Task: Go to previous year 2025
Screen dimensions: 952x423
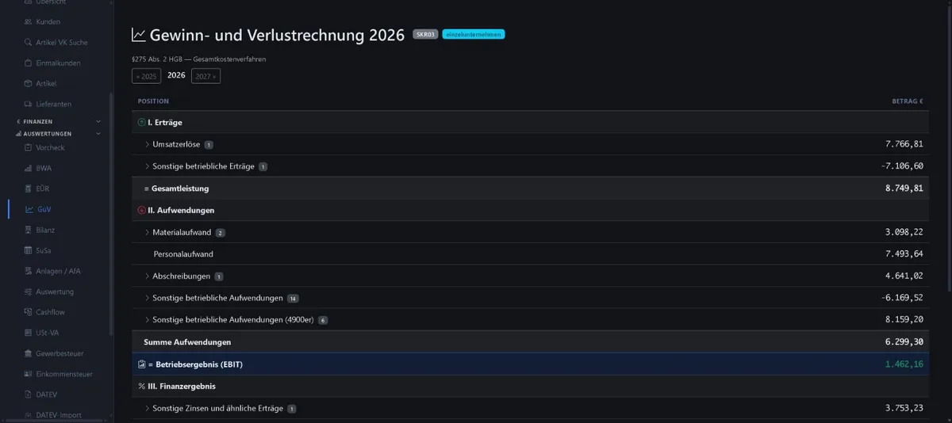Action: [146, 76]
